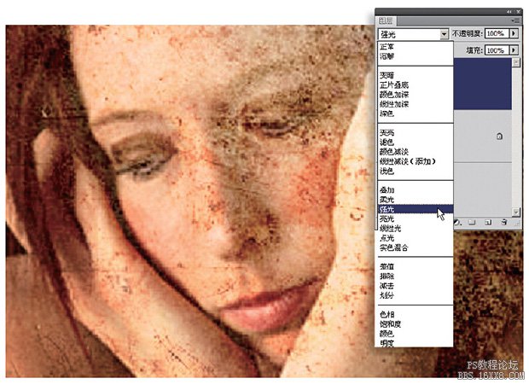Click the create new layer icon
Screen dimensions: 529x384
click(488, 223)
